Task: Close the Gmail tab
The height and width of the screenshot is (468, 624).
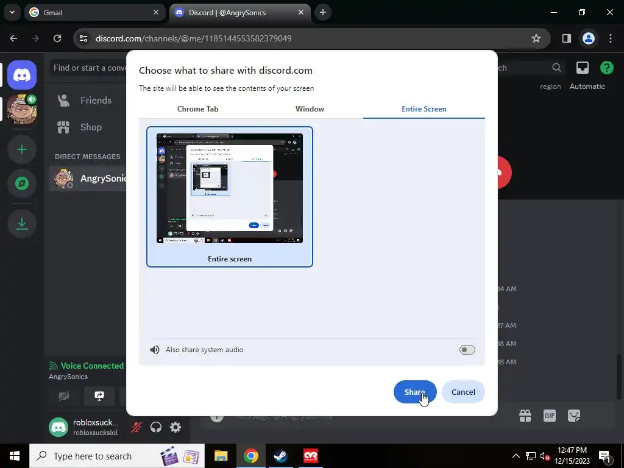Action: (x=156, y=13)
